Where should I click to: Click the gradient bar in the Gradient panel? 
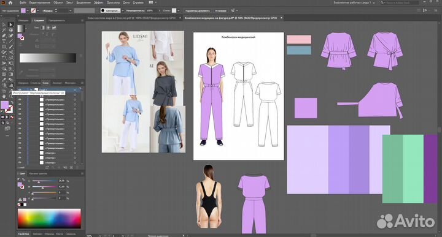(x=48, y=58)
